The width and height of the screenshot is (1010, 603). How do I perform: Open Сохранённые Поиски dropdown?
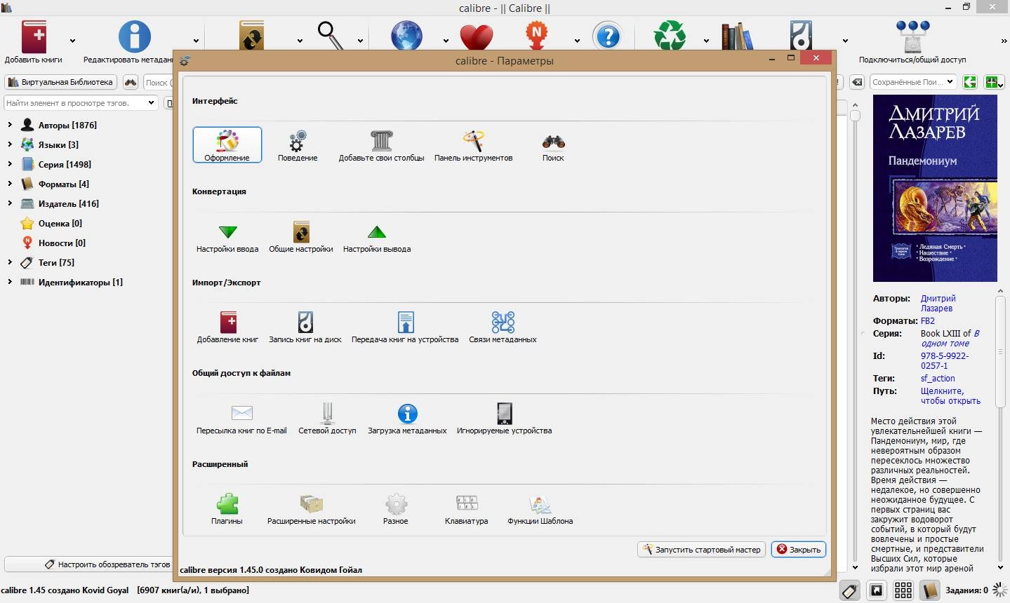[x=913, y=82]
